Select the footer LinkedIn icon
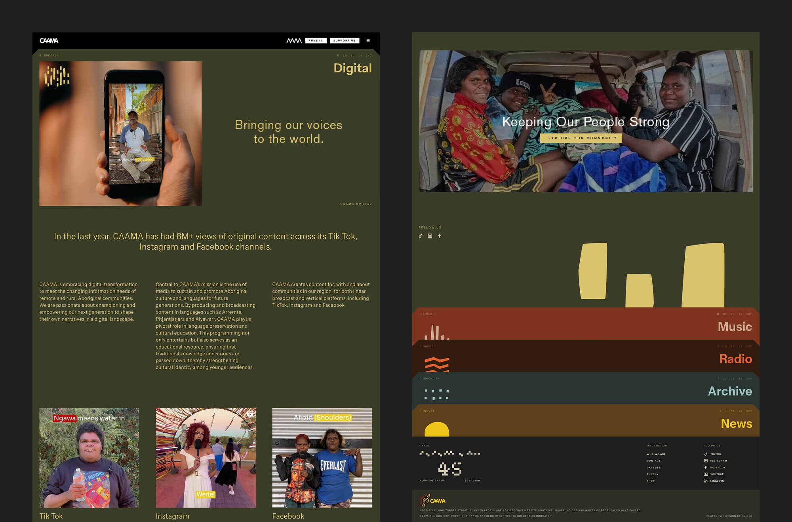The image size is (792, 522). pyautogui.click(x=706, y=481)
